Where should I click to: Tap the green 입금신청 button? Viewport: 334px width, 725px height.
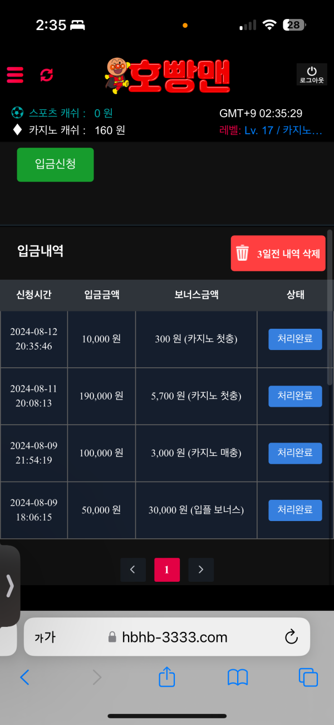tap(55, 164)
